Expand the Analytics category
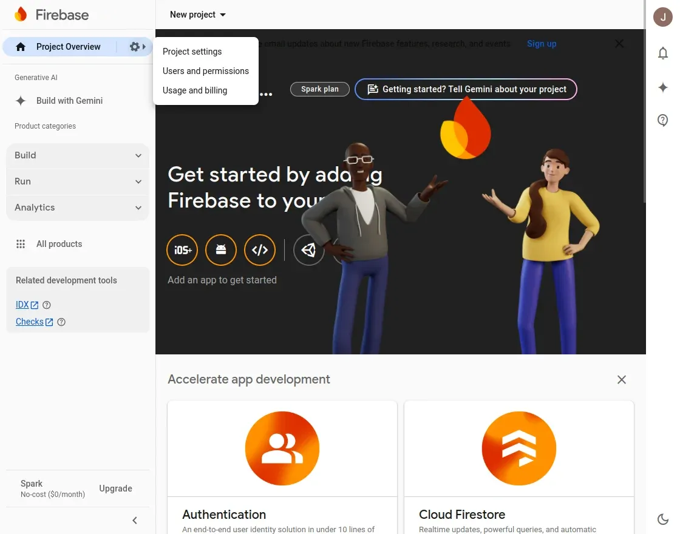This screenshot has width=680, height=534. coord(78,208)
